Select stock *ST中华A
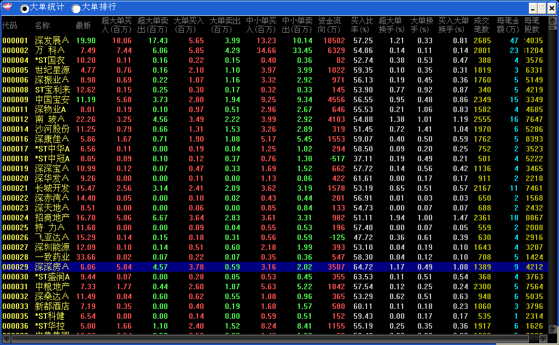 [x=52, y=149]
